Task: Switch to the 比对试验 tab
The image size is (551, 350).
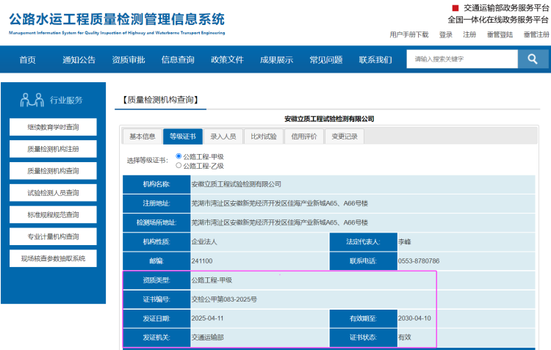Action: (x=264, y=136)
